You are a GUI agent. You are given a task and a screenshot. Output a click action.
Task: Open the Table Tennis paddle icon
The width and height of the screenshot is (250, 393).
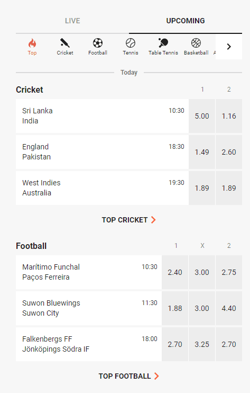tap(163, 43)
